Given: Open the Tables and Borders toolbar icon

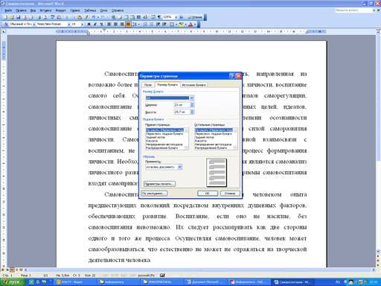Looking at the screenshot, I should (x=120, y=17).
